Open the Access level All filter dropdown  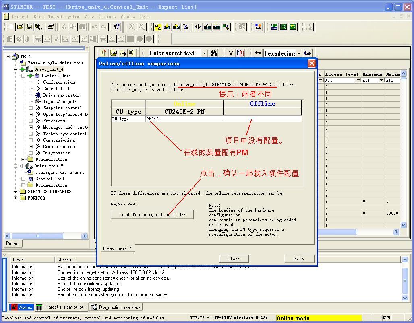coord(358,80)
